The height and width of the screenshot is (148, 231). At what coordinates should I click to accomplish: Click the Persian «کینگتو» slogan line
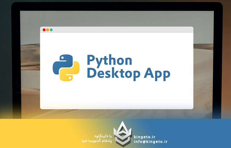pos(103,136)
